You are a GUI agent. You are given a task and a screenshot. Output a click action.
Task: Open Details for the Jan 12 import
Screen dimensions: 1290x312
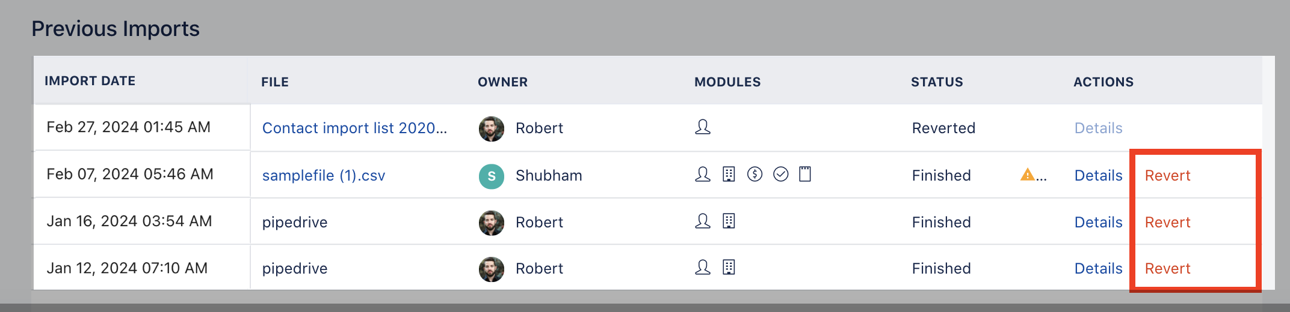1099,269
